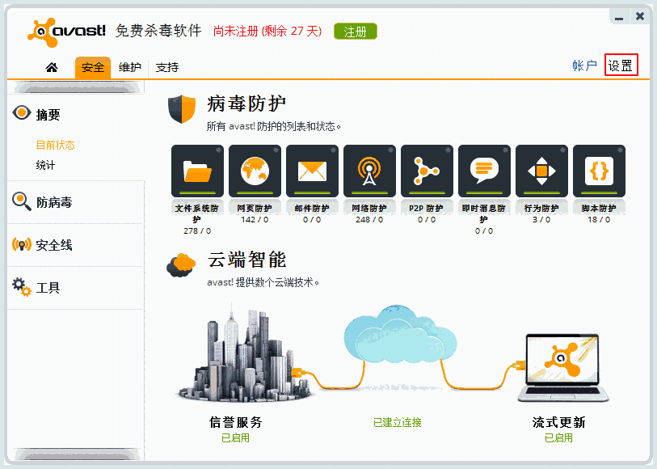Image resolution: width=657 pixels, height=469 pixels.
Task: Open the 即时消息防护 chat bubble tile
Action: click(x=484, y=171)
